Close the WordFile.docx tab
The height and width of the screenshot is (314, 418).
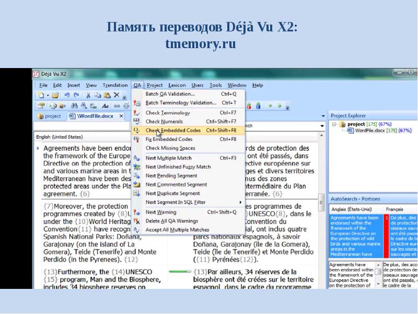tap(121, 116)
